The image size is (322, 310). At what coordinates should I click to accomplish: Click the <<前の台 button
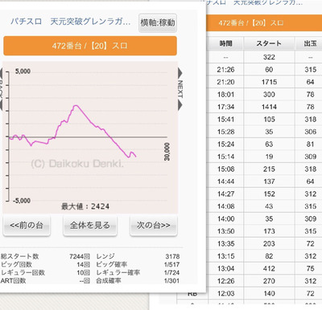click(27, 226)
